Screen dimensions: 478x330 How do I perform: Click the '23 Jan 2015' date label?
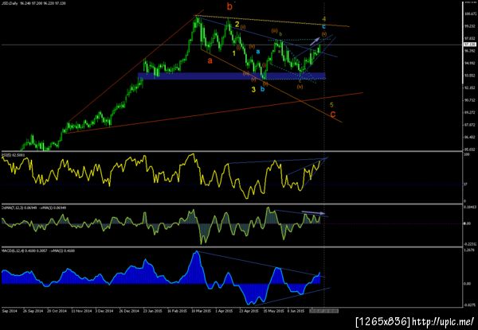pyautogui.click(x=153, y=311)
